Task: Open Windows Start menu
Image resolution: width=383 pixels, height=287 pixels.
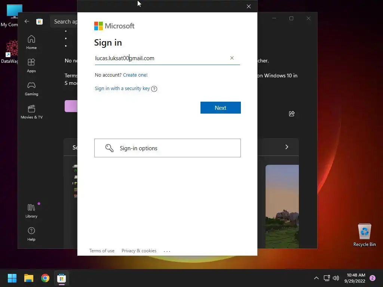Action: [12, 278]
